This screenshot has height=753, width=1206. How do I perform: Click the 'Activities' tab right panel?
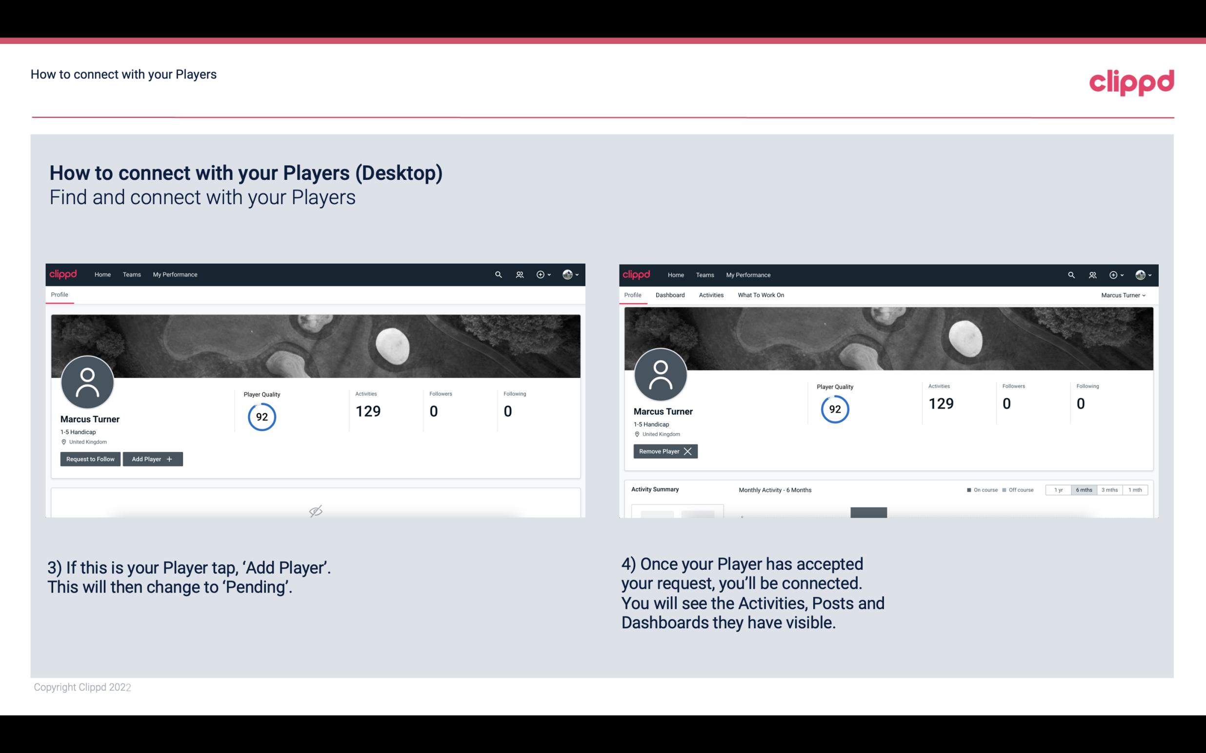tap(711, 295)
